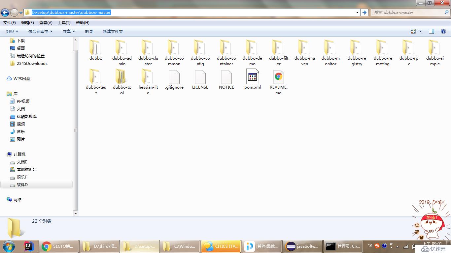
Task: Select the NOTICE file
Action: [226, 79]
